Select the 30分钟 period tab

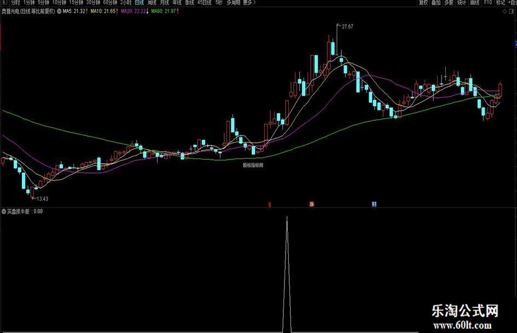point(93,3)
